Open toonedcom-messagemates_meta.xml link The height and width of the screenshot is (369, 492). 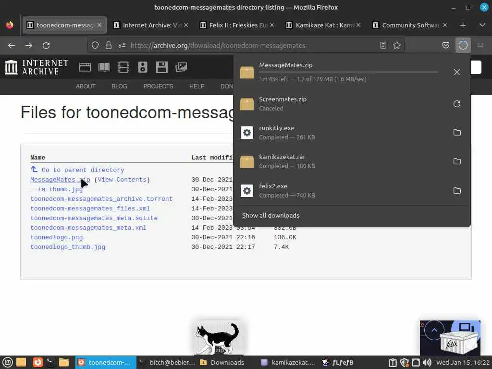click(x=88, y=228)
